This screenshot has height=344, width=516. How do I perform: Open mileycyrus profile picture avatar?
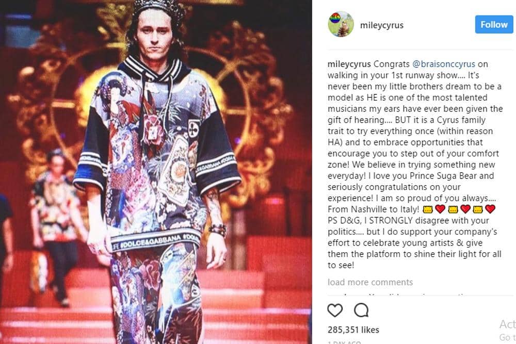tap(341, 24)
